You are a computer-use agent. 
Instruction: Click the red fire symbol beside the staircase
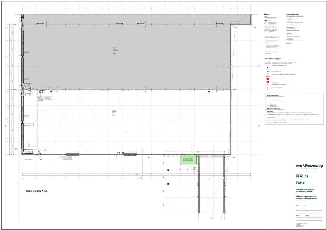[x=51, y=91]
